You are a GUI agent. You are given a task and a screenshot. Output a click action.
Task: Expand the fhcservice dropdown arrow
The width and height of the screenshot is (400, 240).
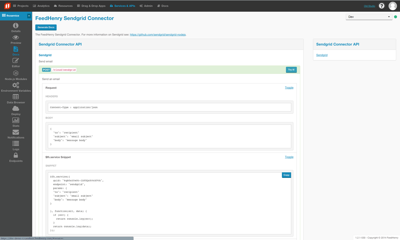(29, 16)
